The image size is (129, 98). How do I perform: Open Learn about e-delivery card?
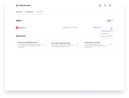pyautogui.click(x=98, y=45)
